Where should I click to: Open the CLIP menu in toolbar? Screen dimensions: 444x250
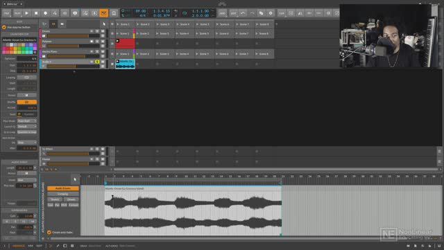[x=282, y=13]
